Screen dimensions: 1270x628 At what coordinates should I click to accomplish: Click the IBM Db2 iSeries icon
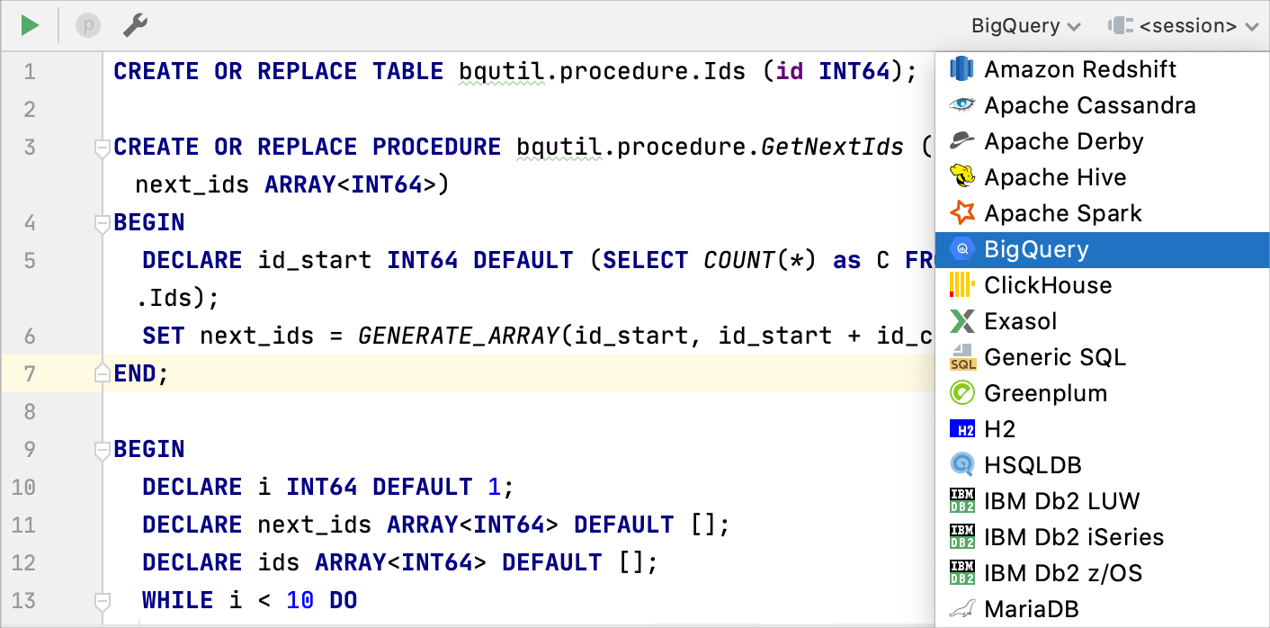pos(962,537)
